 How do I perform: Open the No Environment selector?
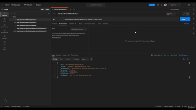[180, 9]
